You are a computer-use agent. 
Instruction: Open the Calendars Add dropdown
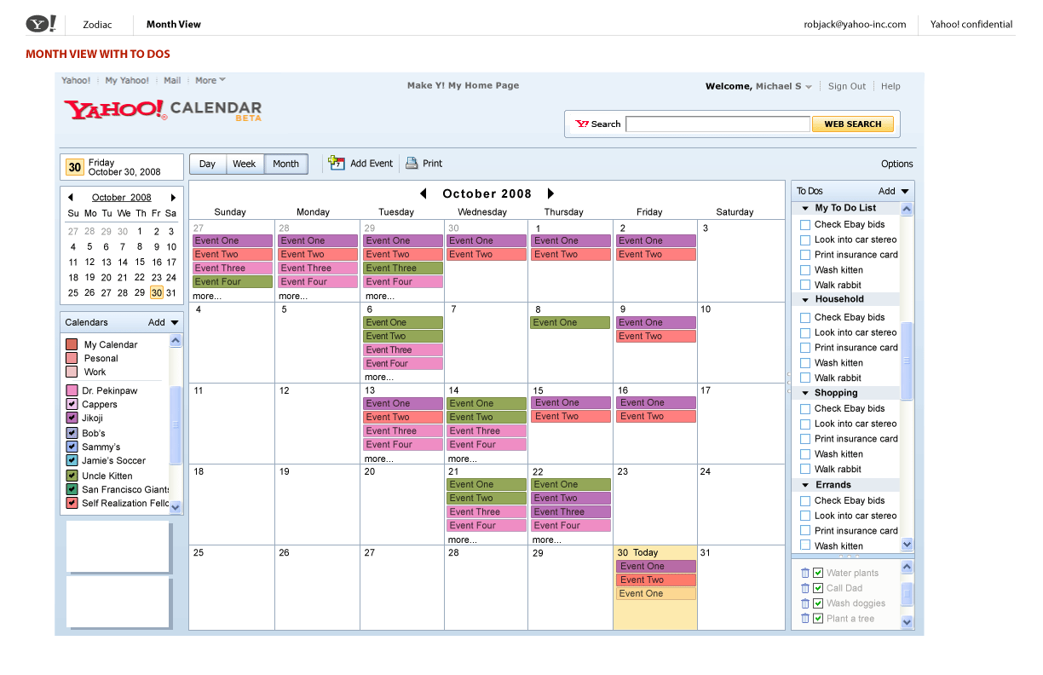click(164, 322)
